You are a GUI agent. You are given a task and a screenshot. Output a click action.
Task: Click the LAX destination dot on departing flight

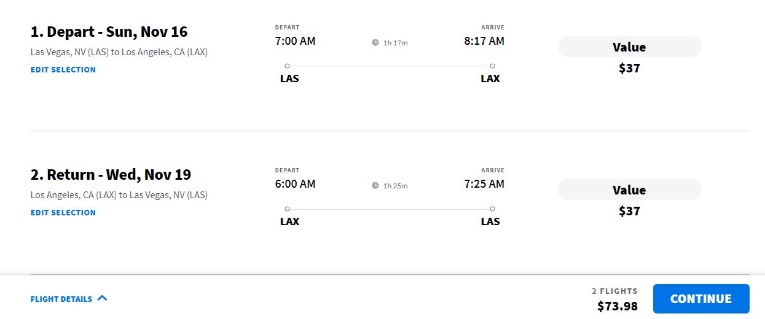point(492,66)
